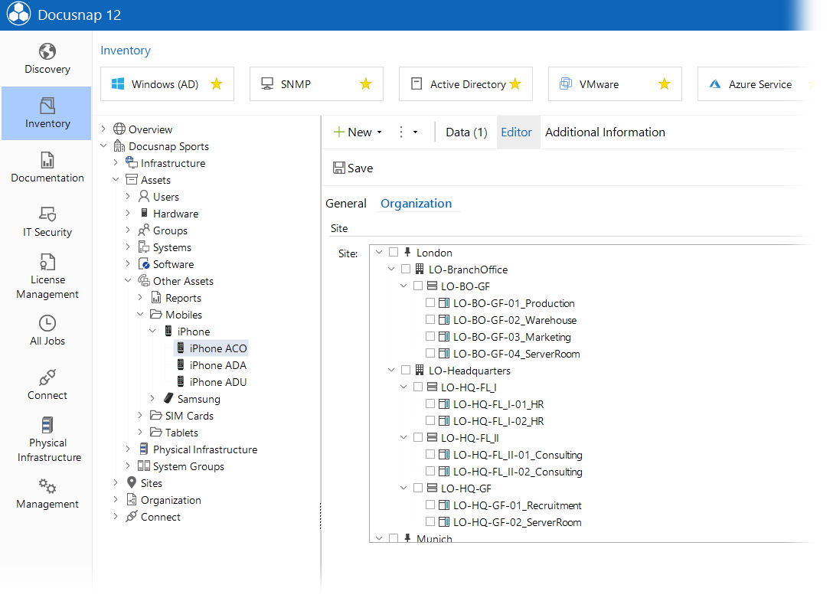Collapse the Docusnap Sports node
Image resolution: width=833 pixels, height=611 pixels.
pyautogui.click(x=103, y=145)
